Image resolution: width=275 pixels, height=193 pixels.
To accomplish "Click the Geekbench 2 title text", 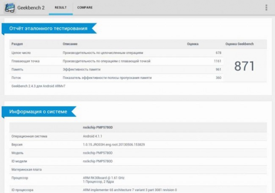I will tap(31, 8).
